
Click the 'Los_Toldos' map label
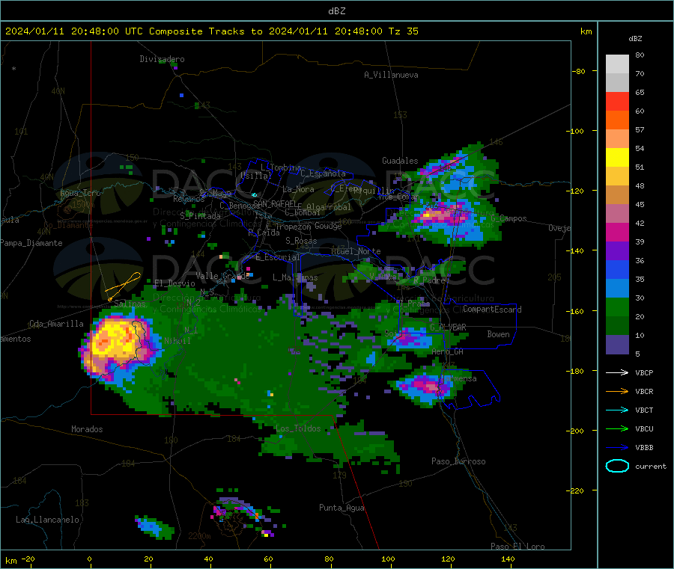tap(298, 428)
